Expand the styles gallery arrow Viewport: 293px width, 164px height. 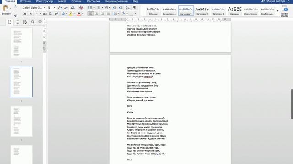[278, 11]
